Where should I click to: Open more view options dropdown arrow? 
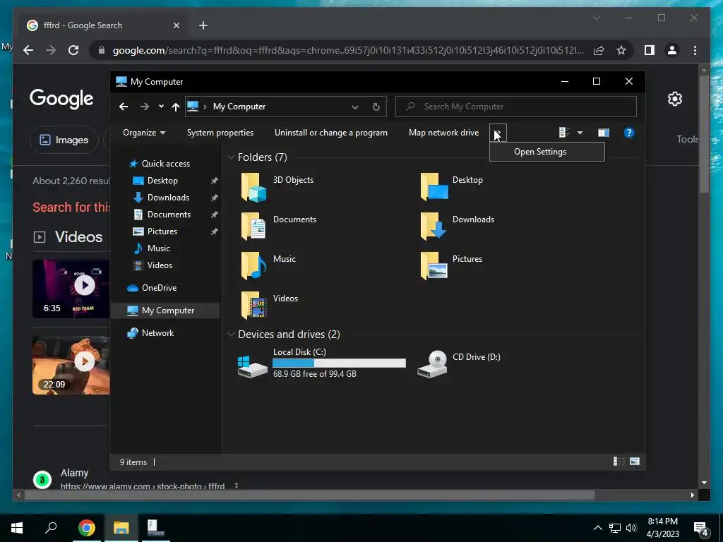(x=580, y=133)
